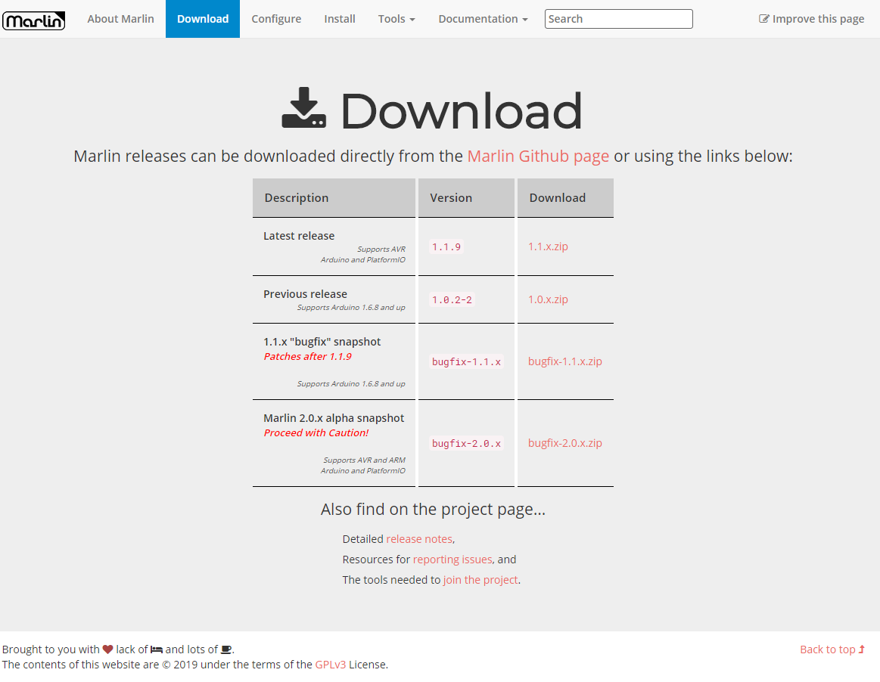Download the 1.0.x.zip previous release
The image size is (880, 682).
(x=548, y=299)
